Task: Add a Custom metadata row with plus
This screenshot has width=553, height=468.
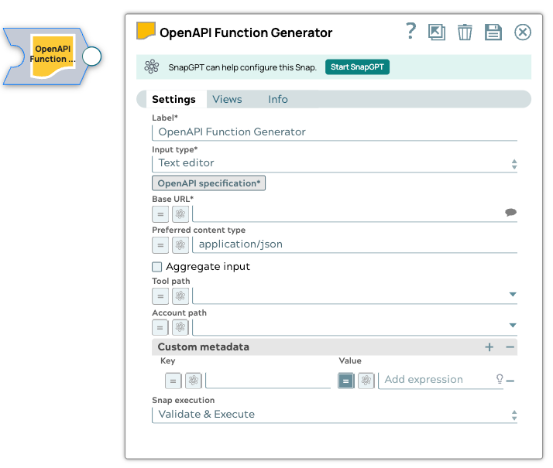Action: (489, 347)
